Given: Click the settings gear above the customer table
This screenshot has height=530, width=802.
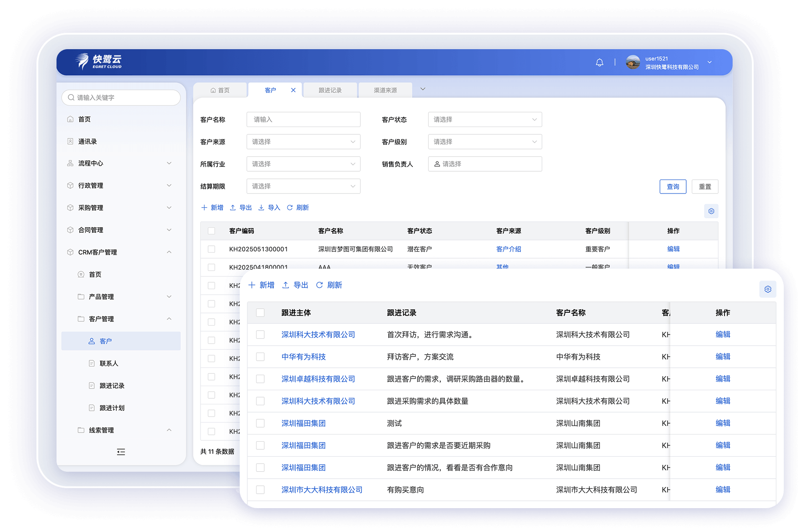Looking at the screenshot, I should [x=711, y=211].
